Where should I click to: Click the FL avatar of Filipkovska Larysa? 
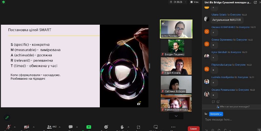tap(207, 69)
